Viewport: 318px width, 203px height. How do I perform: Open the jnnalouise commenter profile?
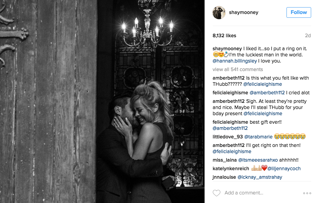coord(224,177)
